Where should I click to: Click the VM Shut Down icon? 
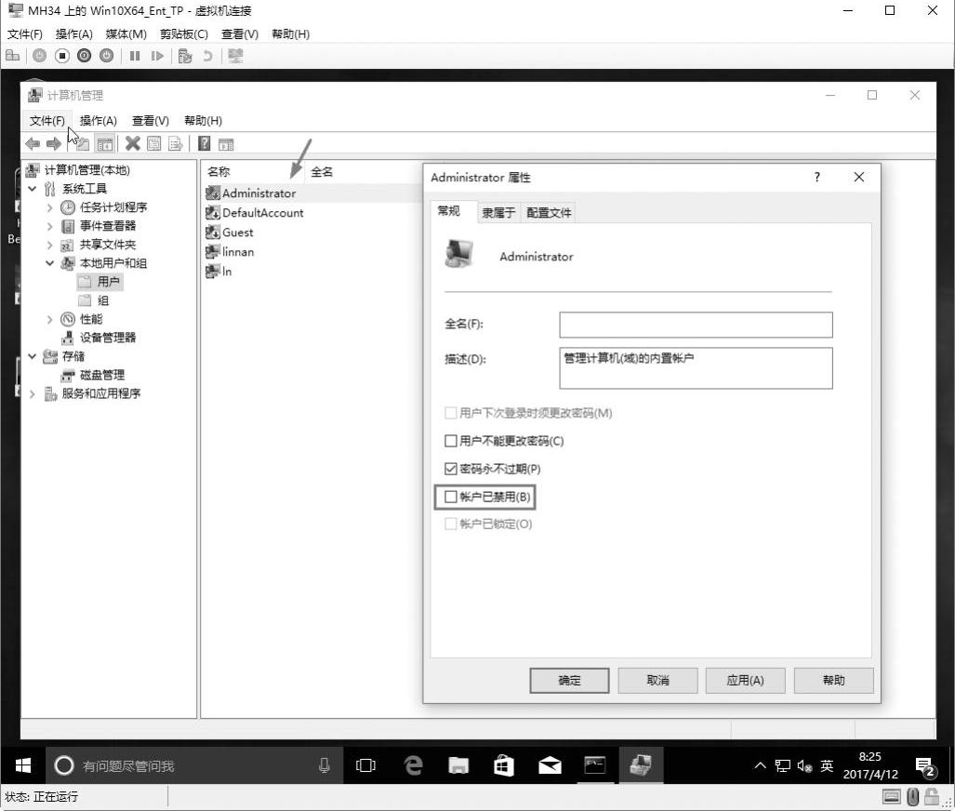click(84, 56)
